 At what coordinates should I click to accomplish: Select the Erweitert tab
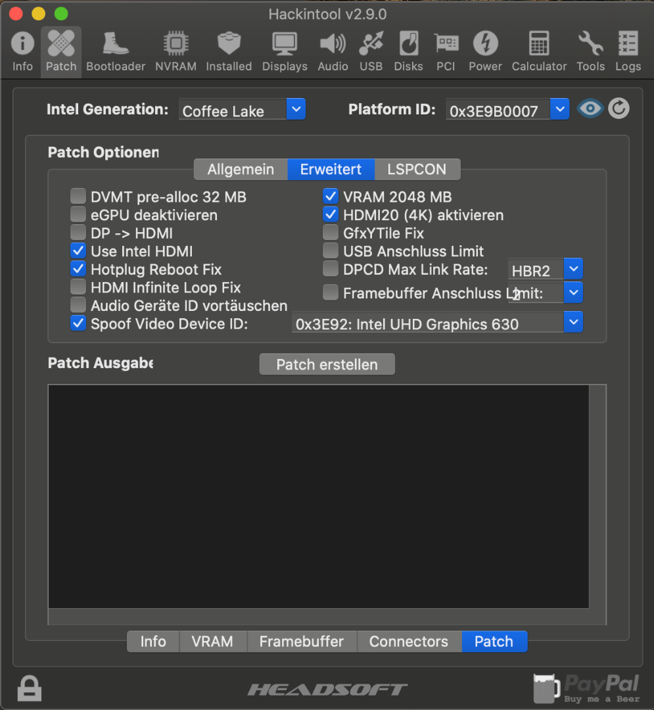point(331,170)
